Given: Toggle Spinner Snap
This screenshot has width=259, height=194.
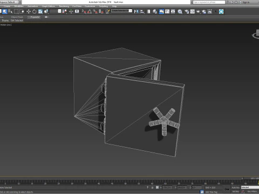Looking at the screenshot, I should tap(101, 11).
